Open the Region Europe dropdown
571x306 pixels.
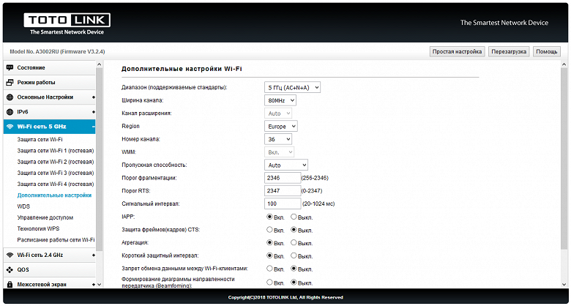(x=281, y=127)
